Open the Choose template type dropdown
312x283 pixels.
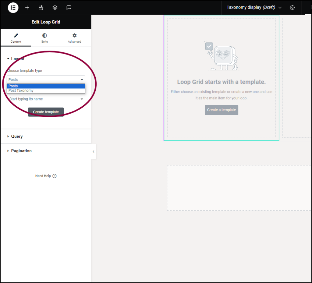point(46,80)
